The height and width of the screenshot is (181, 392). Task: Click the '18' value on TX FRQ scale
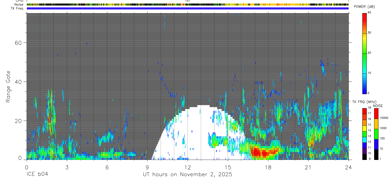point(369,108)
